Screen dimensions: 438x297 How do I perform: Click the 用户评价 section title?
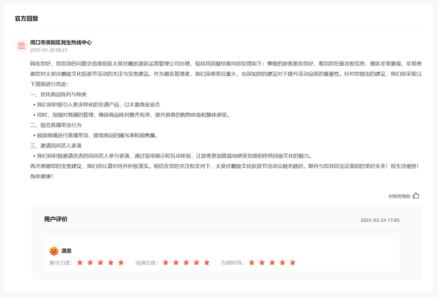pyautogui.click(x=56, y=219)
